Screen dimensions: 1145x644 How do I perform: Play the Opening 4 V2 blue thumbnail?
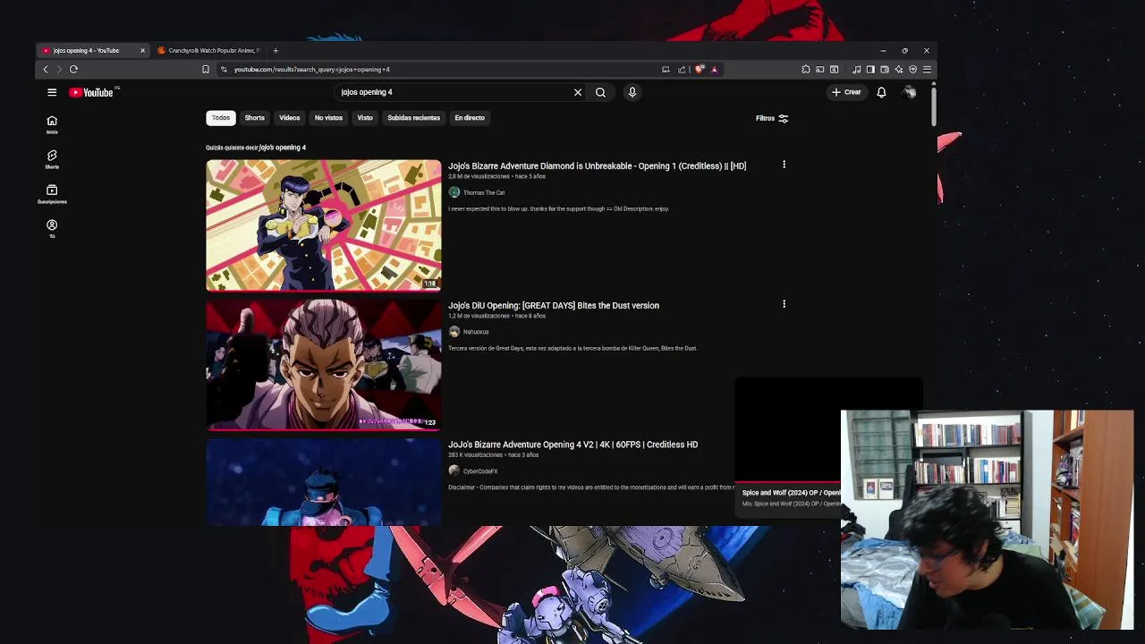point(324,482)
